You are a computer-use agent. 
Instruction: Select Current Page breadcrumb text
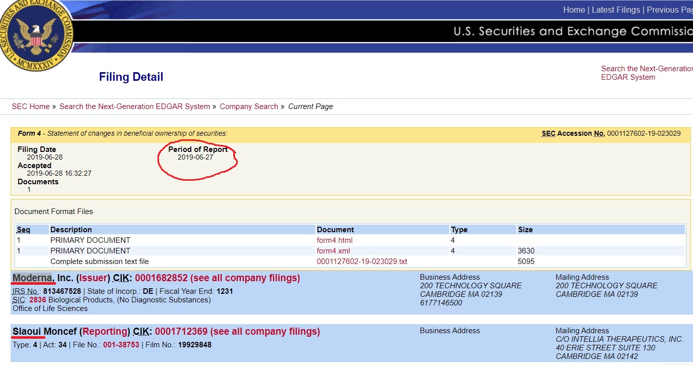310,107
